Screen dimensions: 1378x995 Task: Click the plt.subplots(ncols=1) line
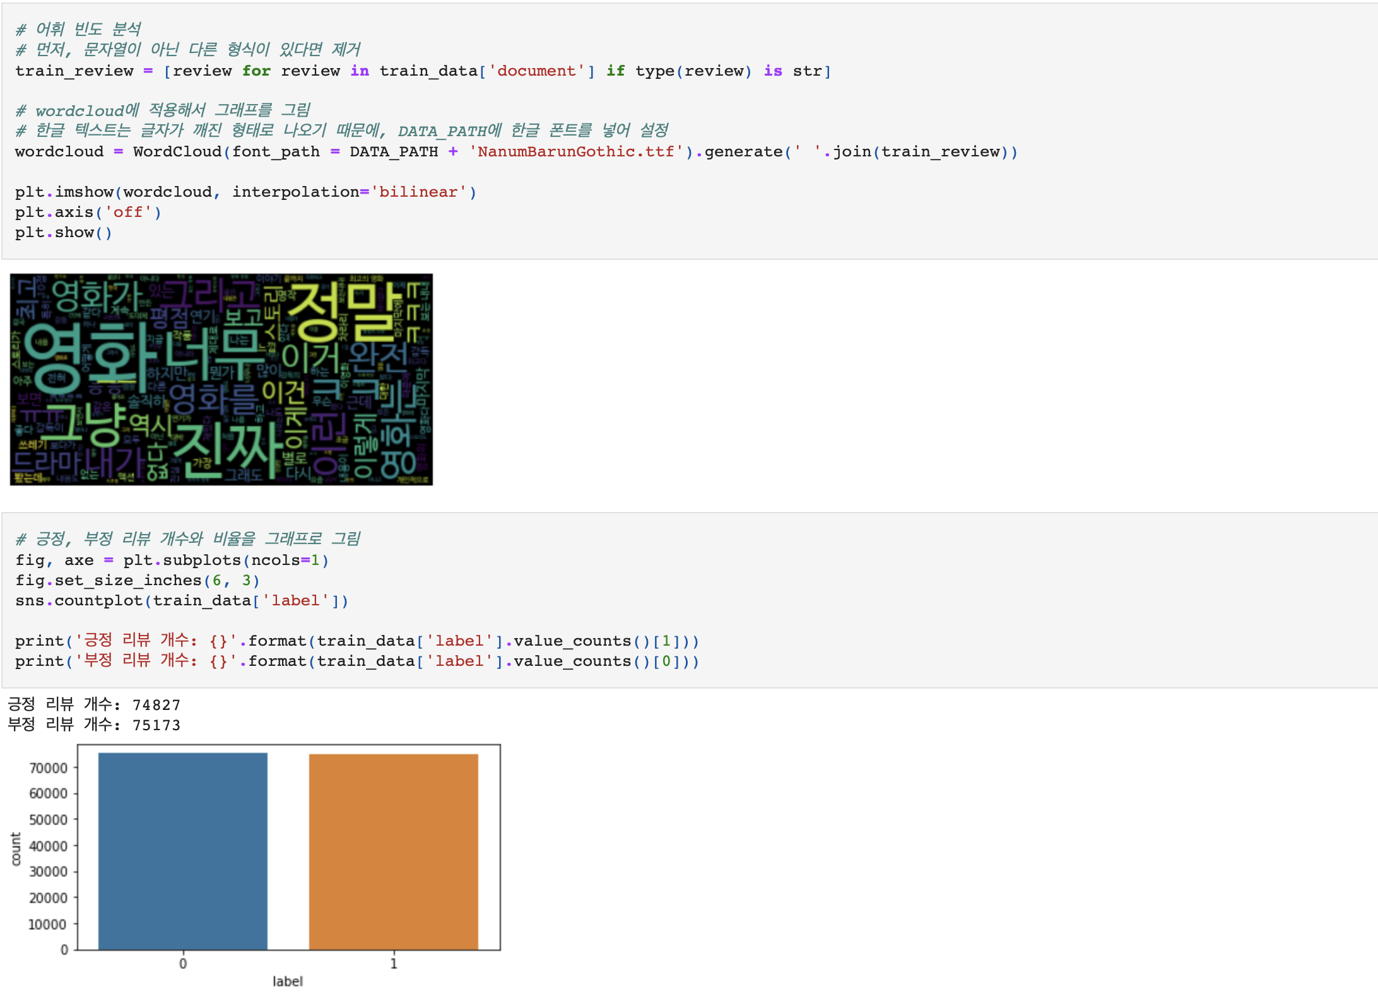[172, 561]
